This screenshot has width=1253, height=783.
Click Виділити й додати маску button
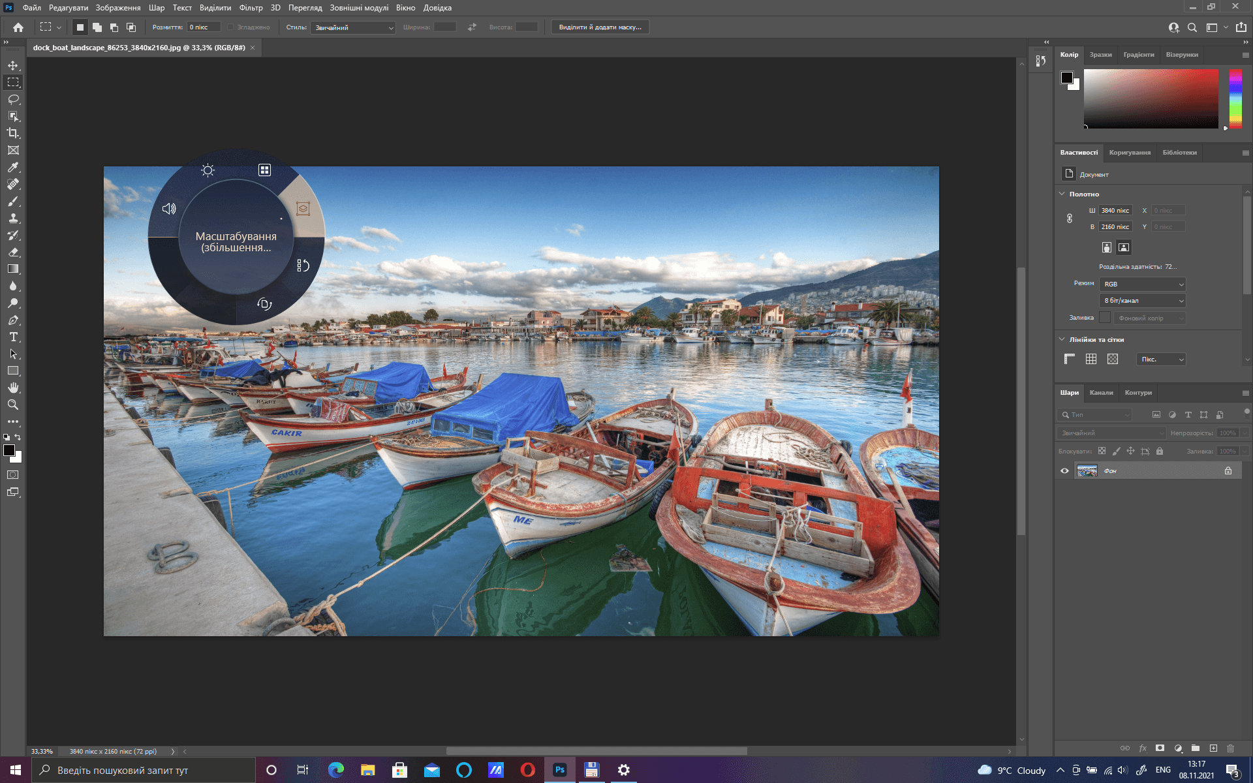point(600,27)
